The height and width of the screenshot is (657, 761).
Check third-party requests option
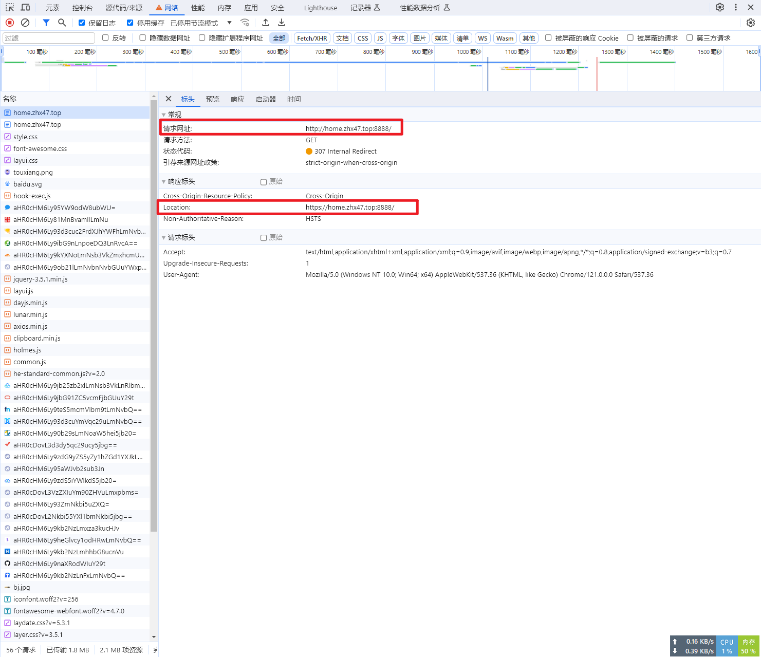[690, 37]
